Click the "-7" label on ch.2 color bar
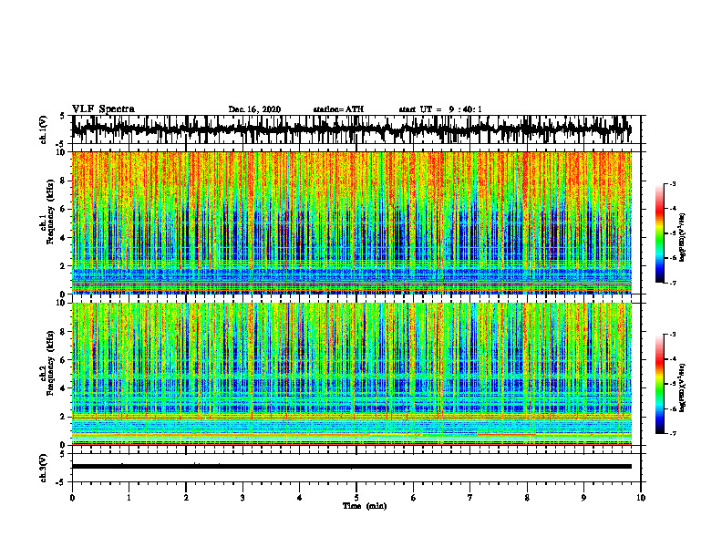 672,433
